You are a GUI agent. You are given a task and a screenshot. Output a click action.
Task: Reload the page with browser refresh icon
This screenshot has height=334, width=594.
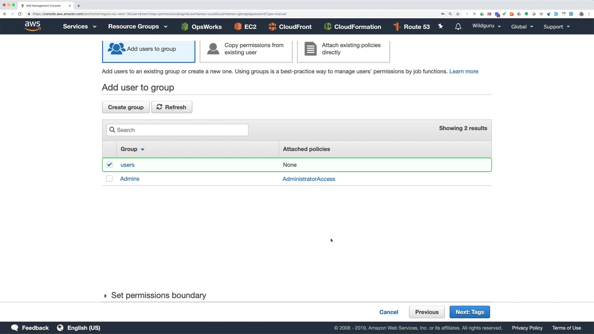coord(19,14)
